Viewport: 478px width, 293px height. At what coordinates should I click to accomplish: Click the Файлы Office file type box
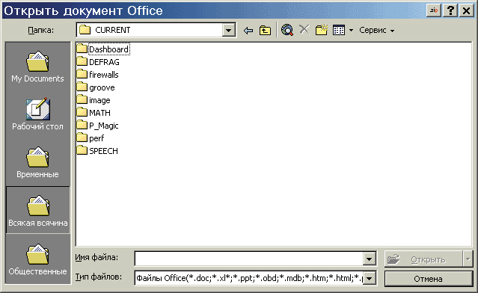coord(249,278)
